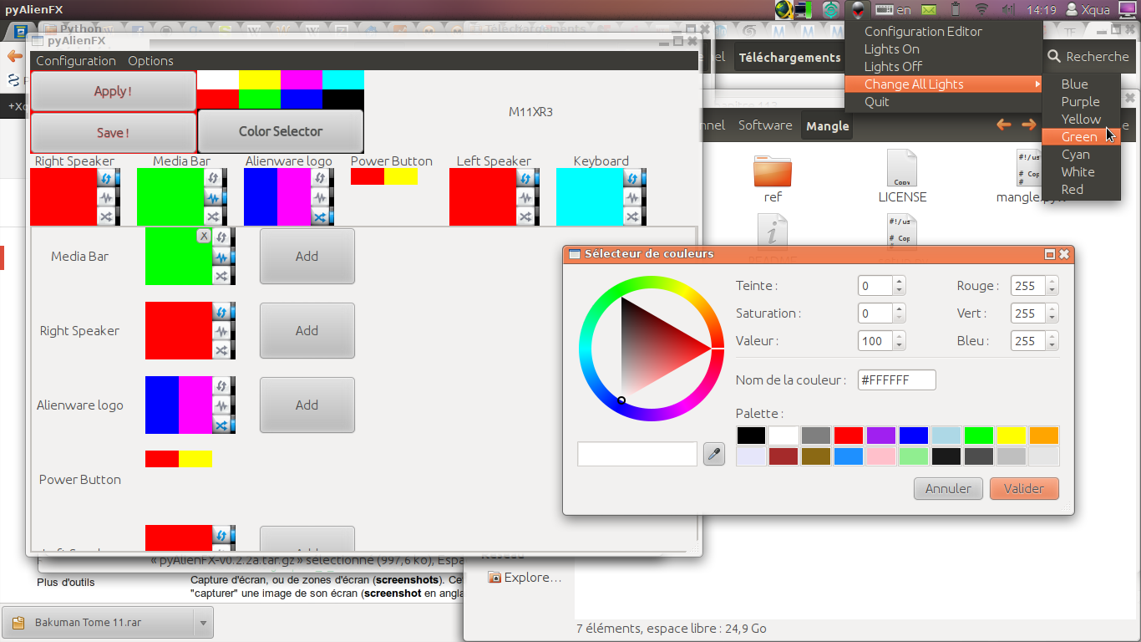Screen dimensions: 1141x642
Task: Click the hue ring in the color wheel
Action: (652, 283)
